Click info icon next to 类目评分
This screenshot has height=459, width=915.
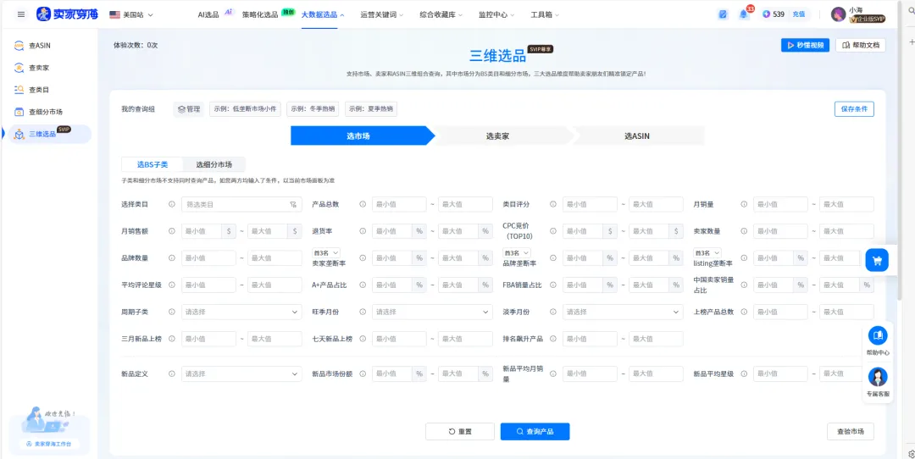[553, 205]
